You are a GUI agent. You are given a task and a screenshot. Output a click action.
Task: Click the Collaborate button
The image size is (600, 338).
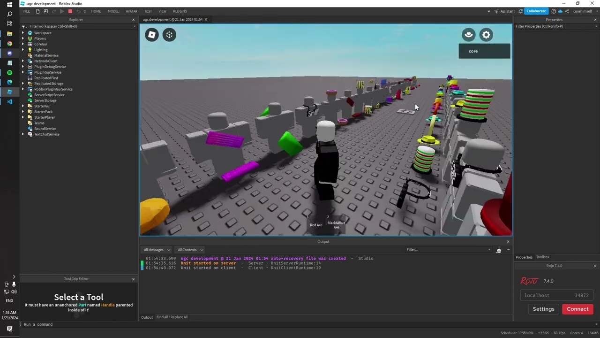(536, 11)
